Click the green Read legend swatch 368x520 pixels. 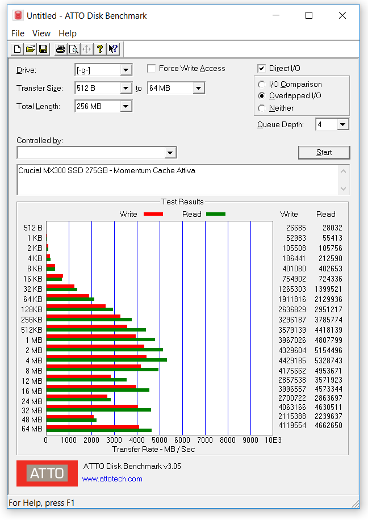point(216,214)
